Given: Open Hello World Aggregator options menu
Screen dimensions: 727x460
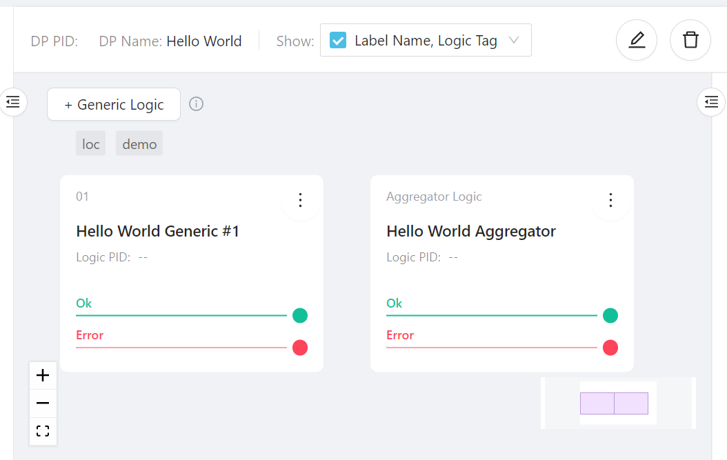Looking at the screenshot, I should click(610, 200).
